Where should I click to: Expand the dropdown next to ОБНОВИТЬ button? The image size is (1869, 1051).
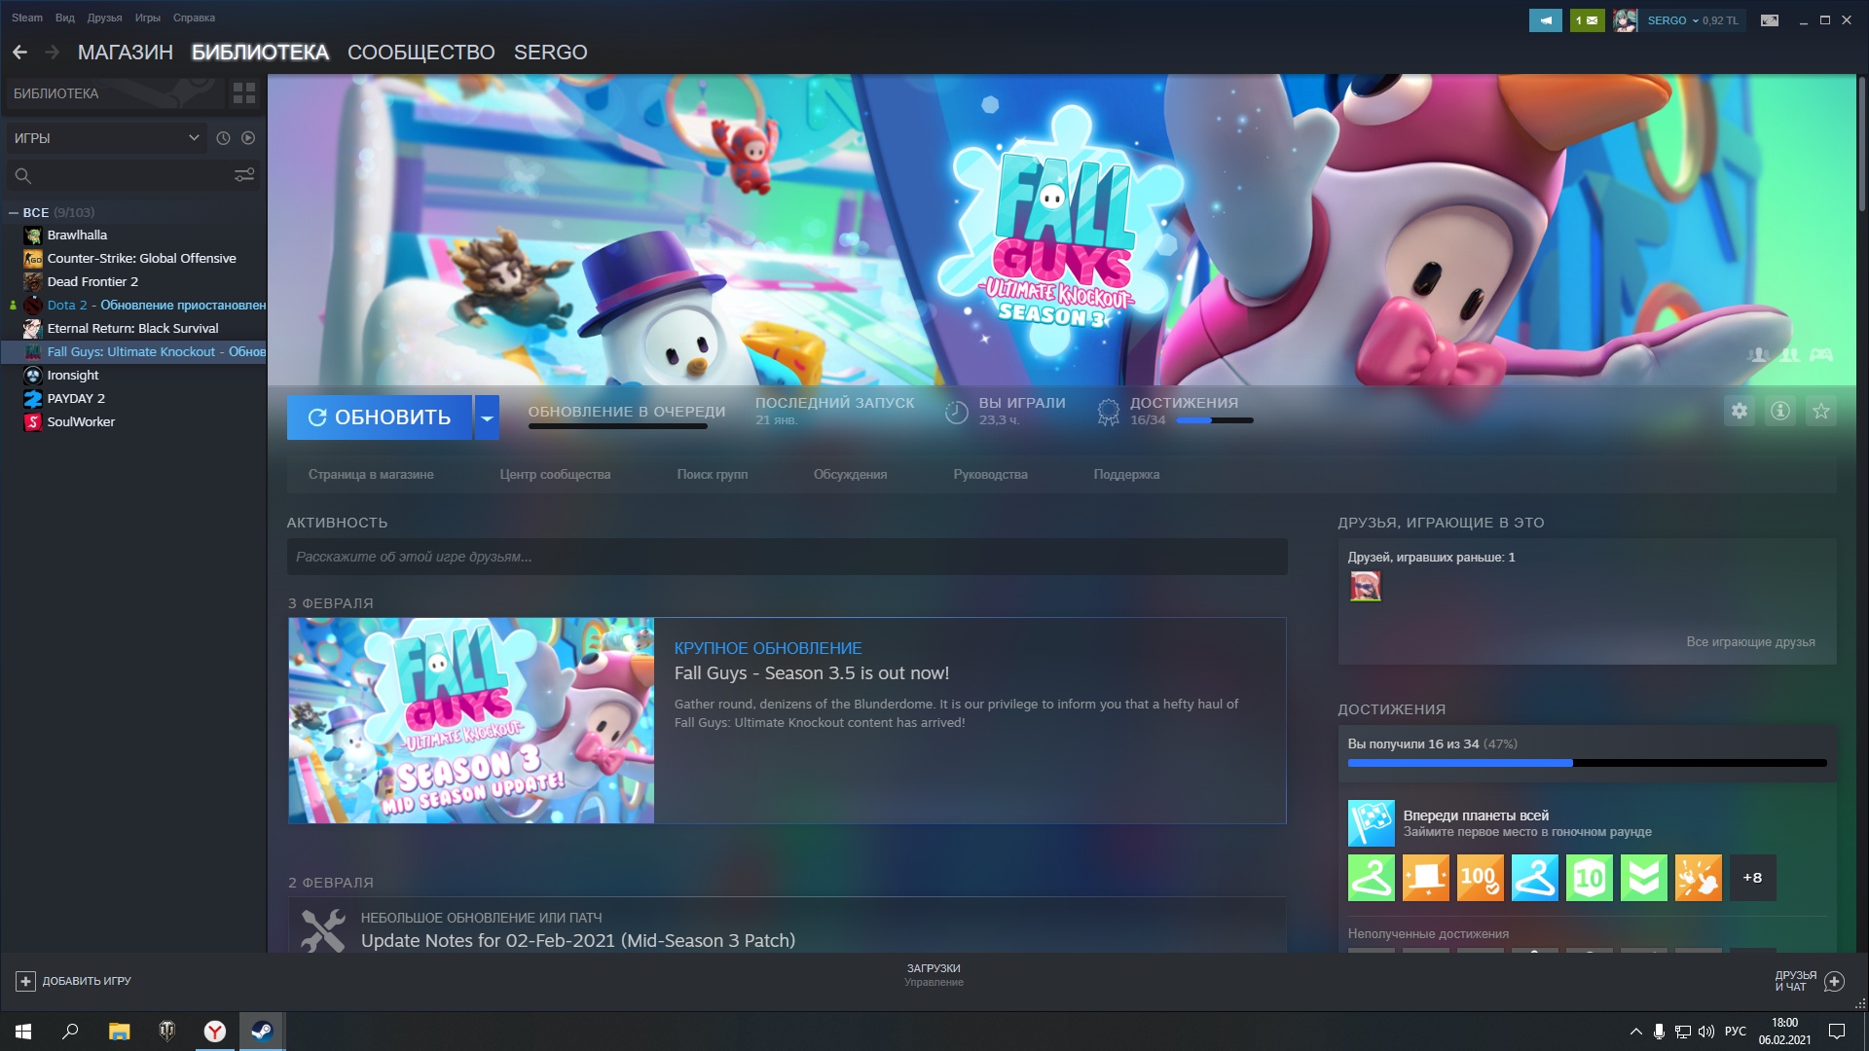point(487,417)
